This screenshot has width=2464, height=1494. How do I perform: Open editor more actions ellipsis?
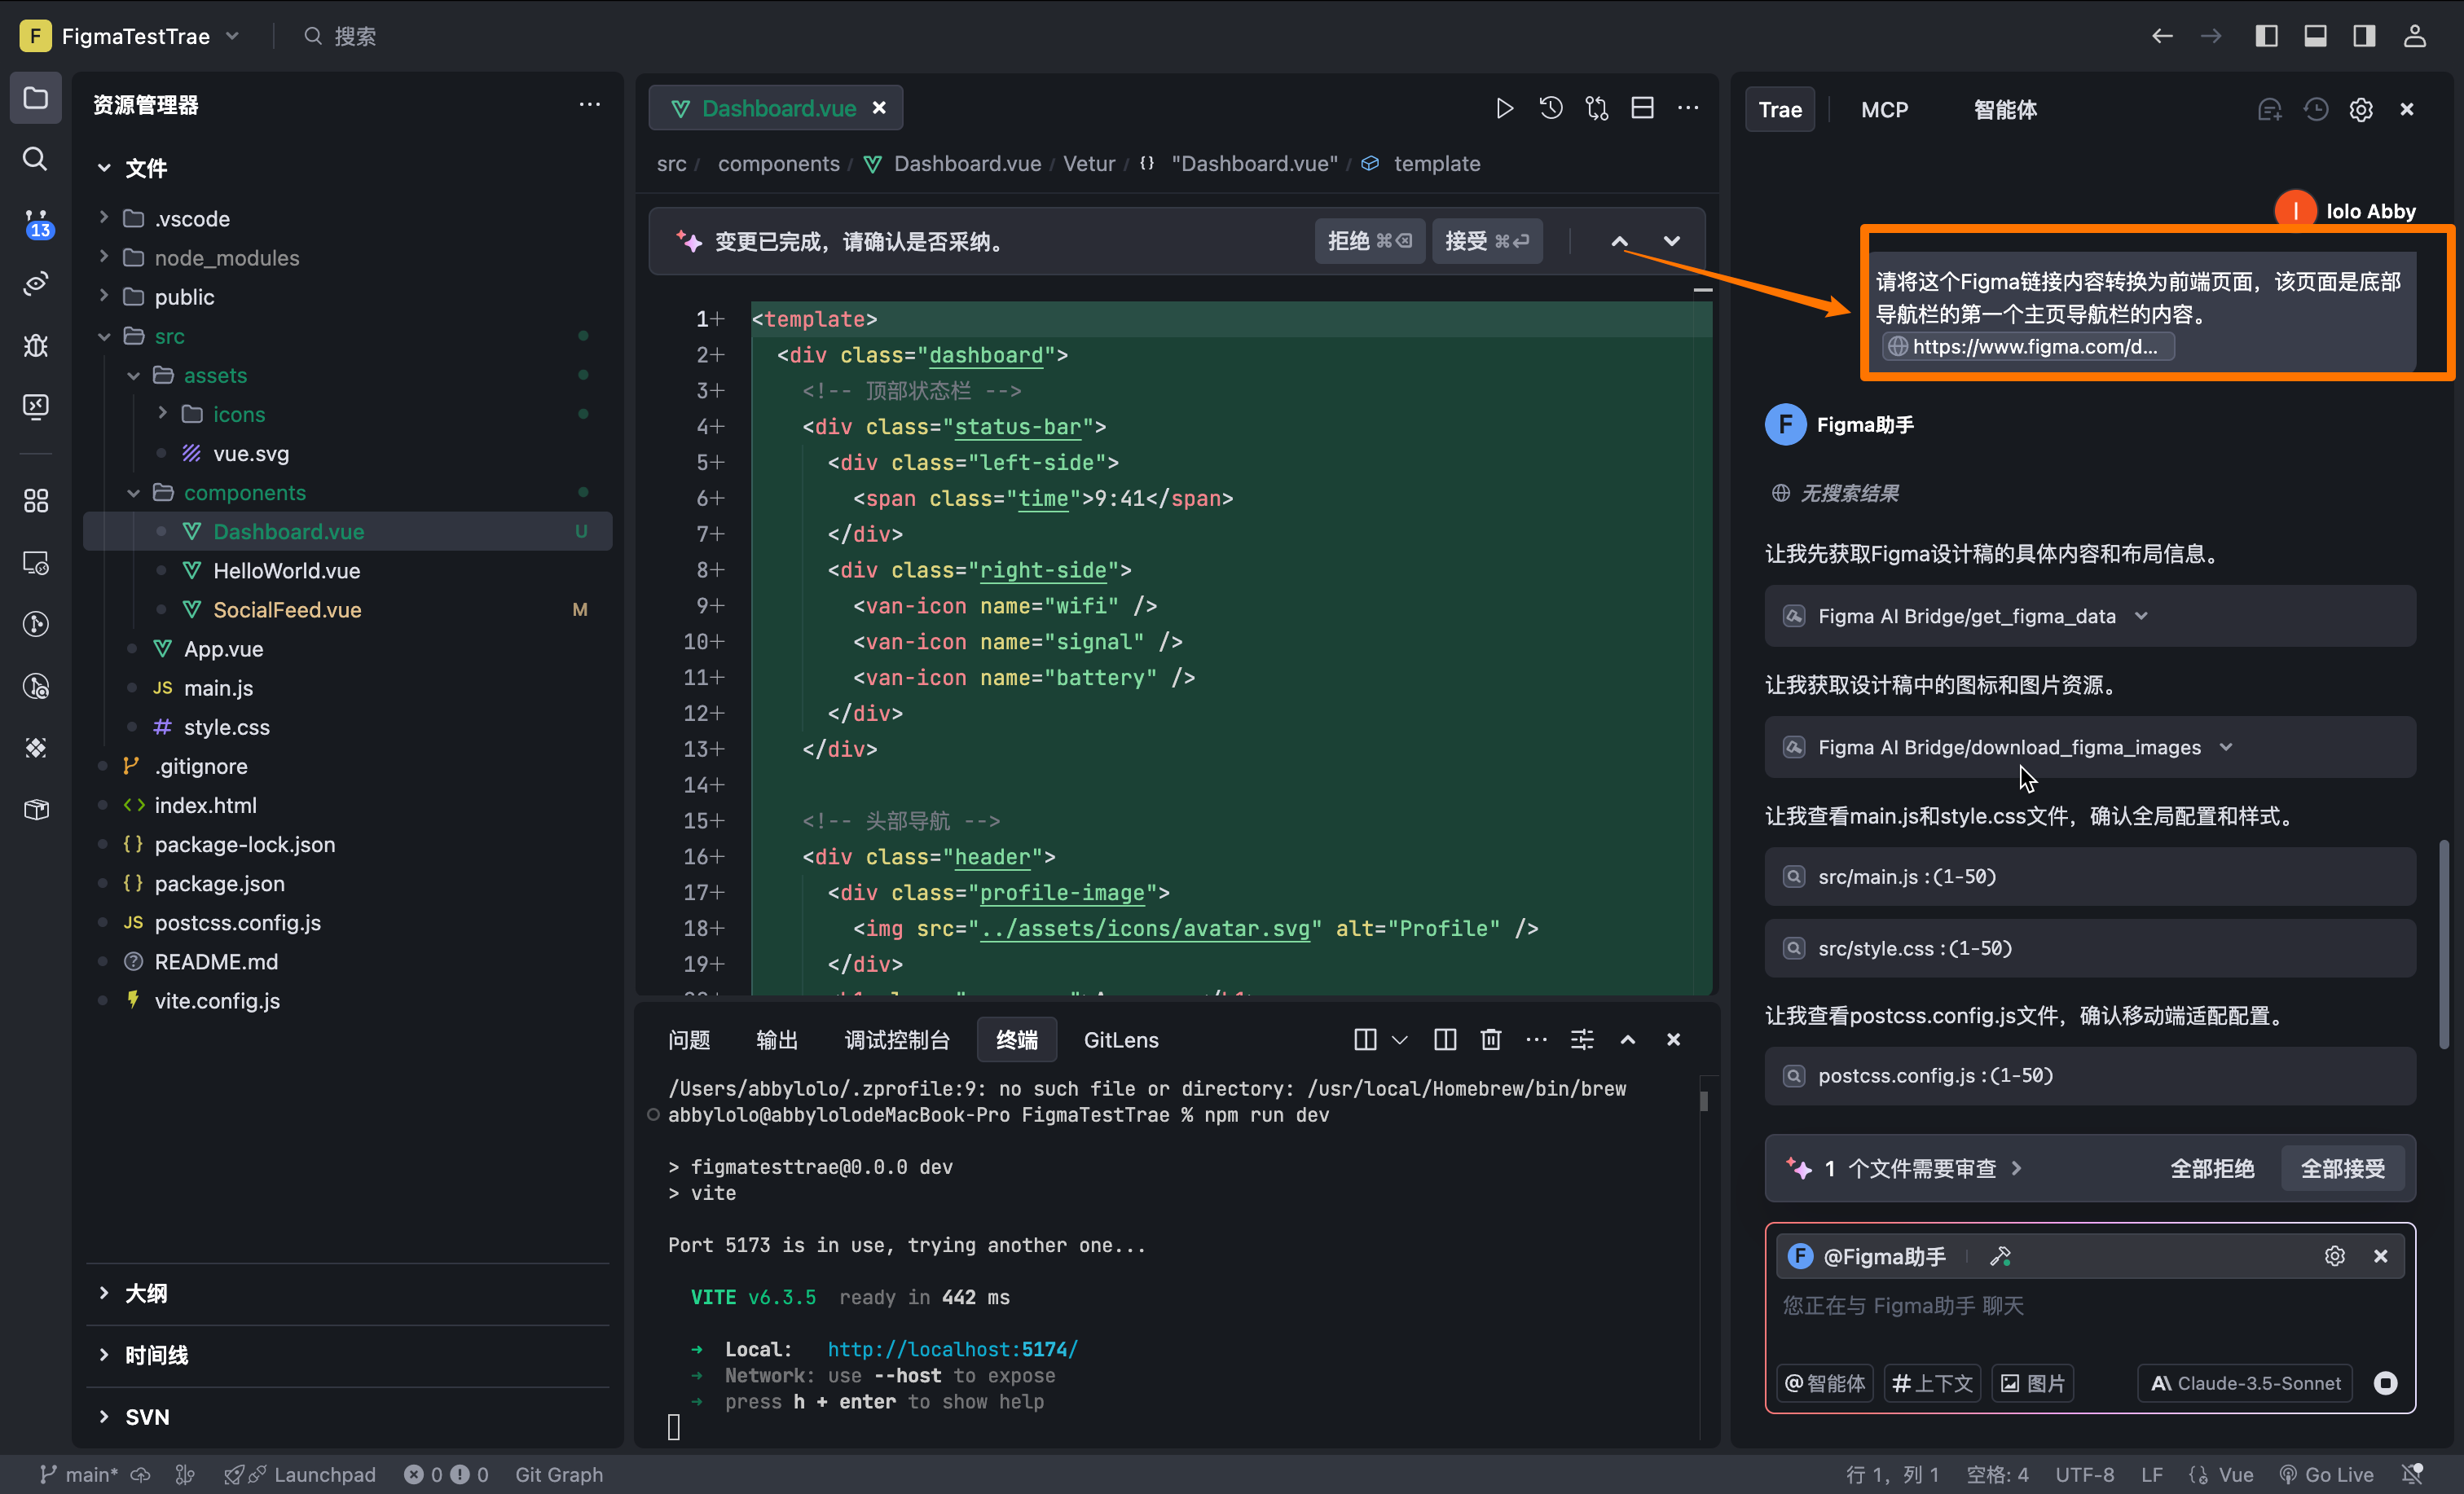[x=1688, y=108]
